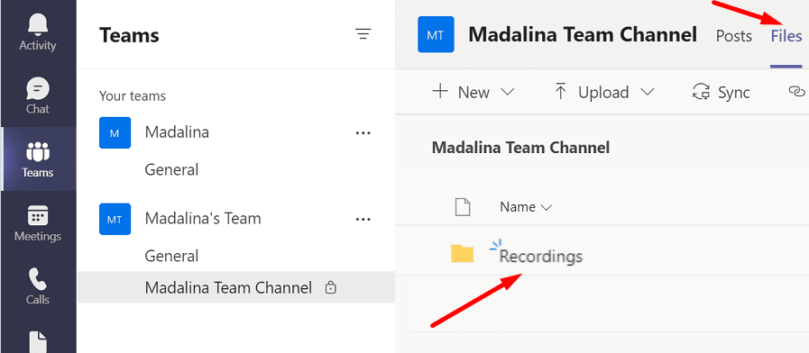This screenshot has width=809, height=353.
Task: Click the MT avatar in the channel header
Action: 436,34
